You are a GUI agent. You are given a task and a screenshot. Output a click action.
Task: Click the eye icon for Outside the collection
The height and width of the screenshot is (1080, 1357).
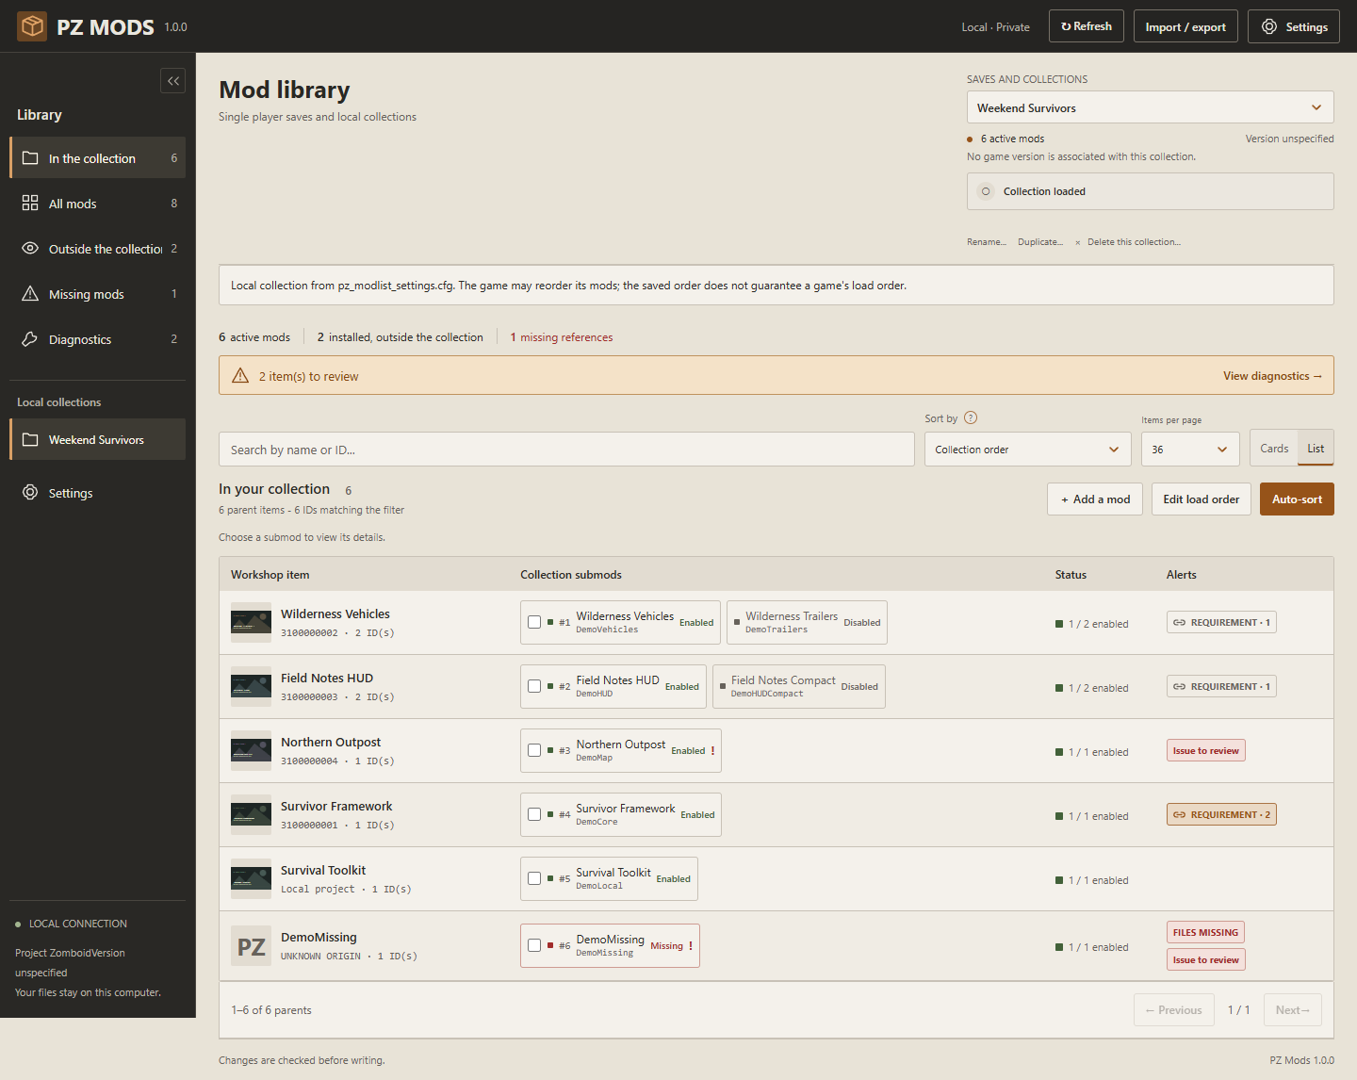(x=30, y=249)
